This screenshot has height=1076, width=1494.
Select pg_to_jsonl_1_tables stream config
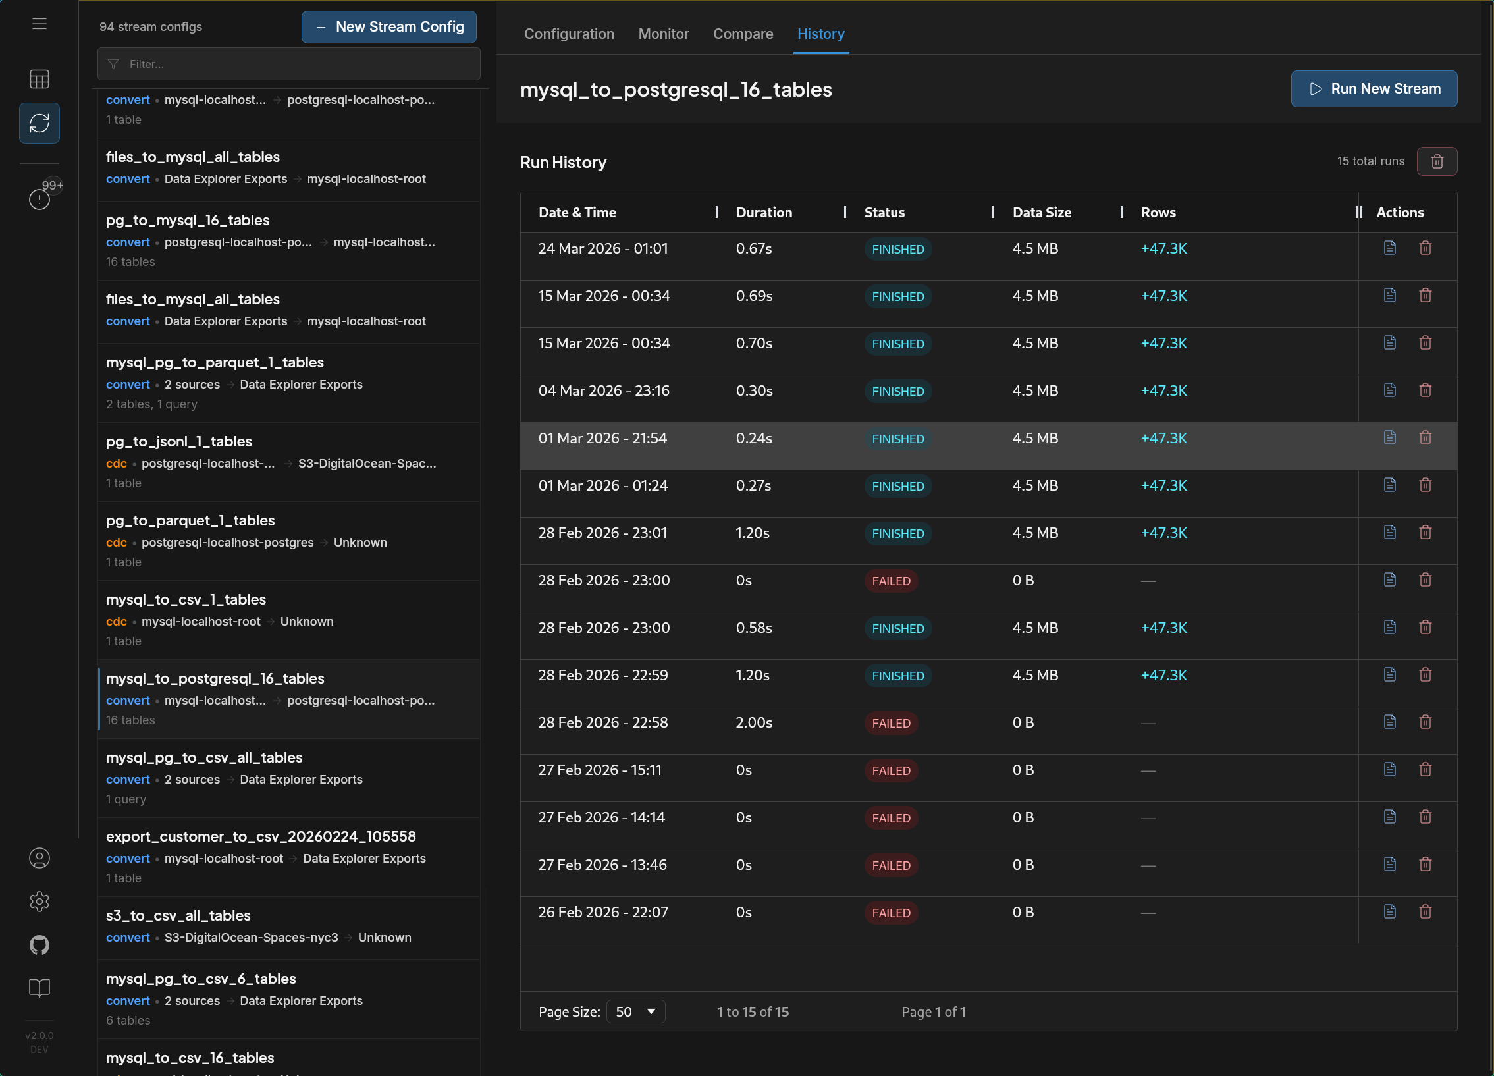point(288,462)
